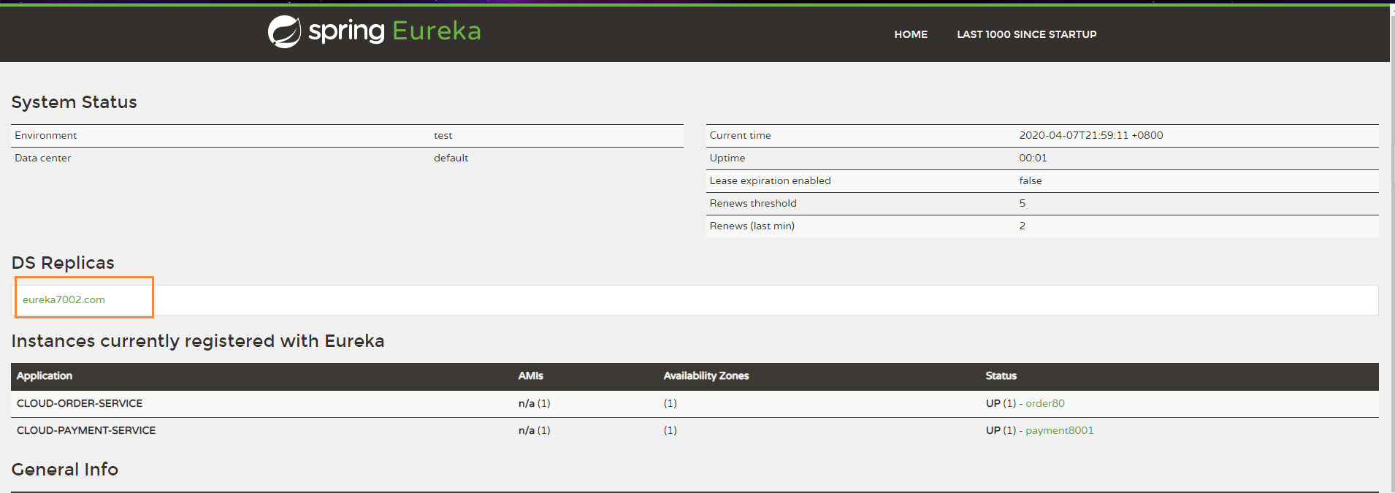Select the Data center label
The width and height of the screenshot is (1395, 493).
(43, 158)
